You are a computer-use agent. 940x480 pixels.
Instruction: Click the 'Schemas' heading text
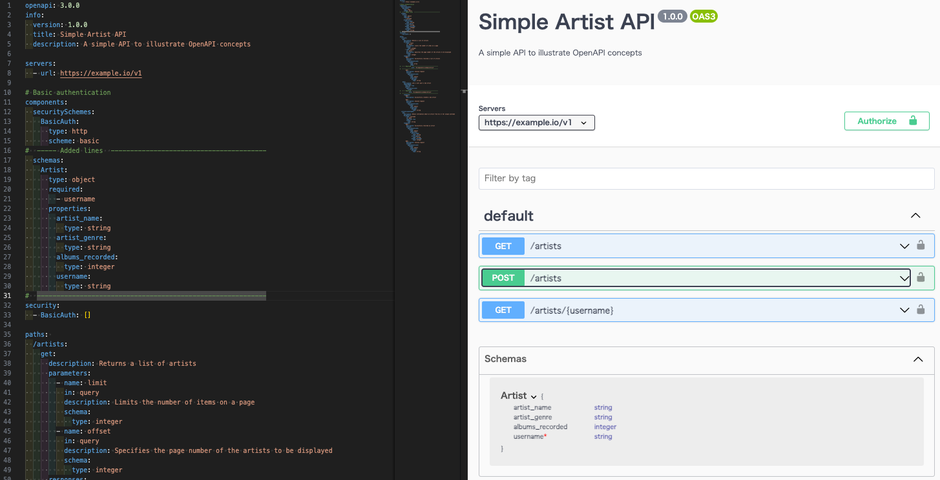(x=505, y=359)
